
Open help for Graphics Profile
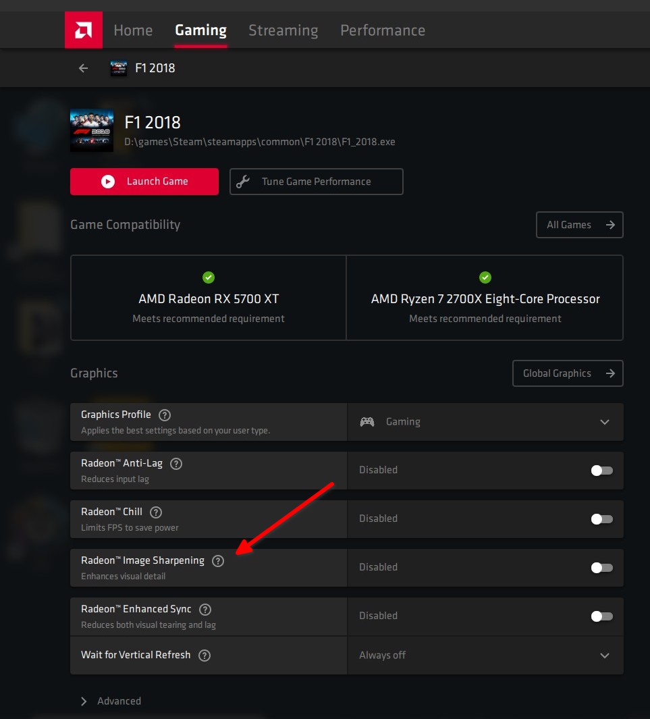click(x=164, y=415)
